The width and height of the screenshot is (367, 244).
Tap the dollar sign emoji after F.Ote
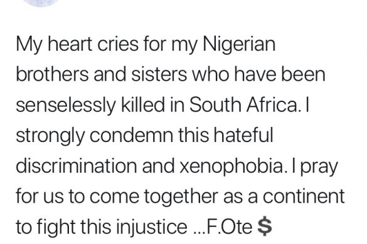265,227
